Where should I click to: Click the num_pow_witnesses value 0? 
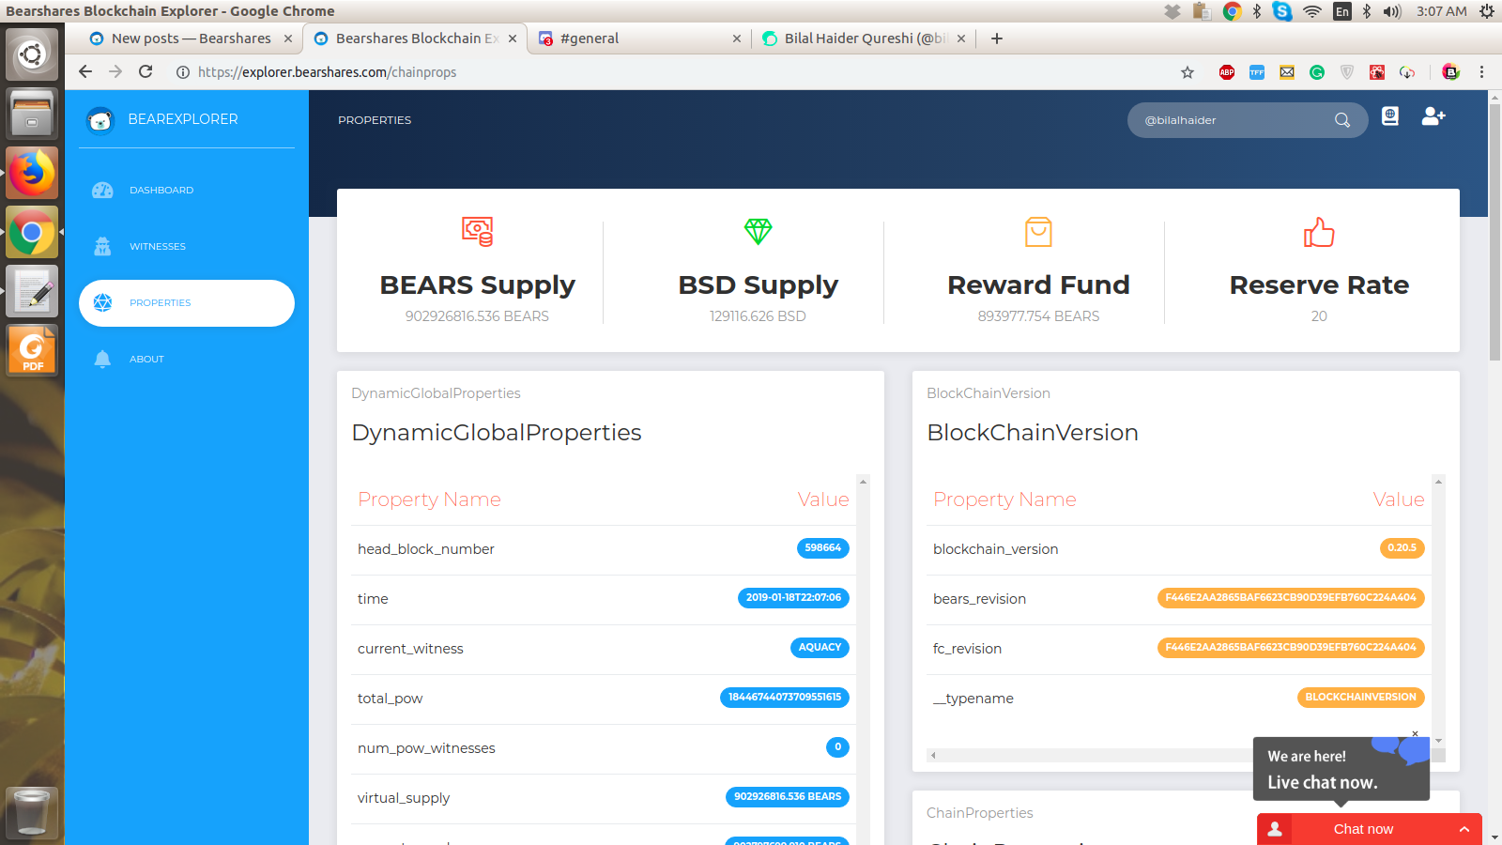point(837,747)
